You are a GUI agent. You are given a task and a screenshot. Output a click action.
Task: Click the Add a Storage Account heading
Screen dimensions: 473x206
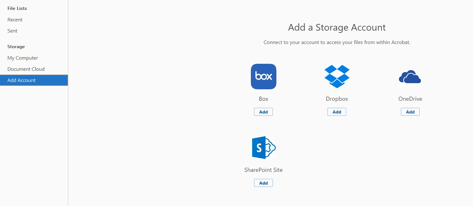(x=337, y=27)
